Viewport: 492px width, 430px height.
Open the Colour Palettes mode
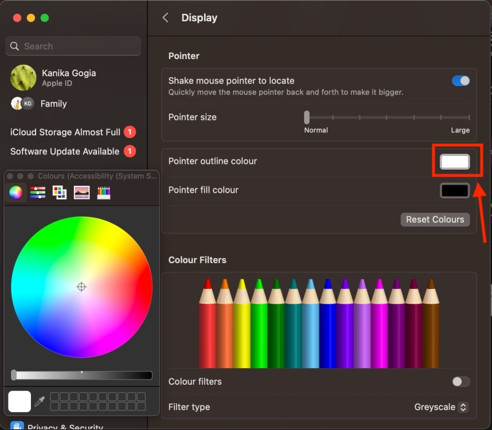[59, 192]
